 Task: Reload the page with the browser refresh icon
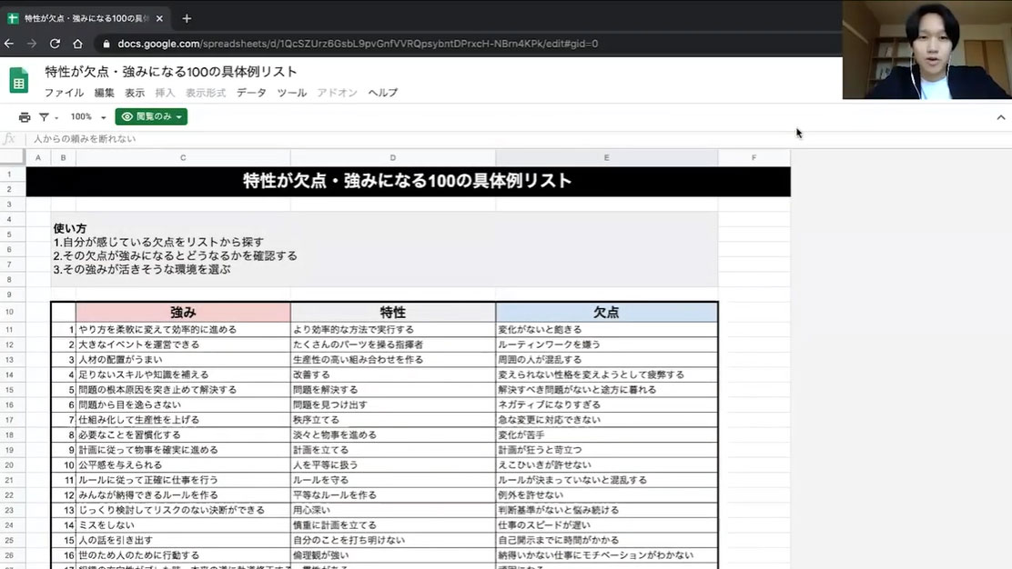[x=55, y=44]
